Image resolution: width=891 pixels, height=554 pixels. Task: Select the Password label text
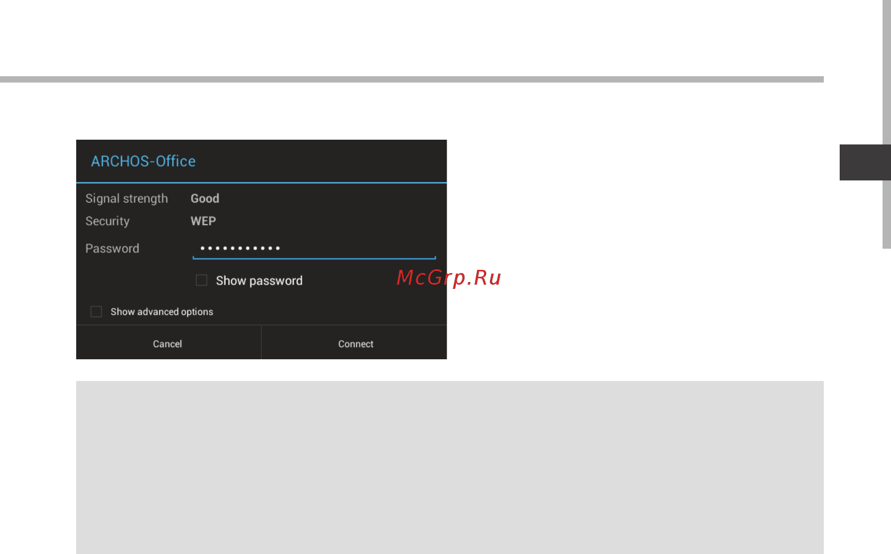[x=112, y=249]
